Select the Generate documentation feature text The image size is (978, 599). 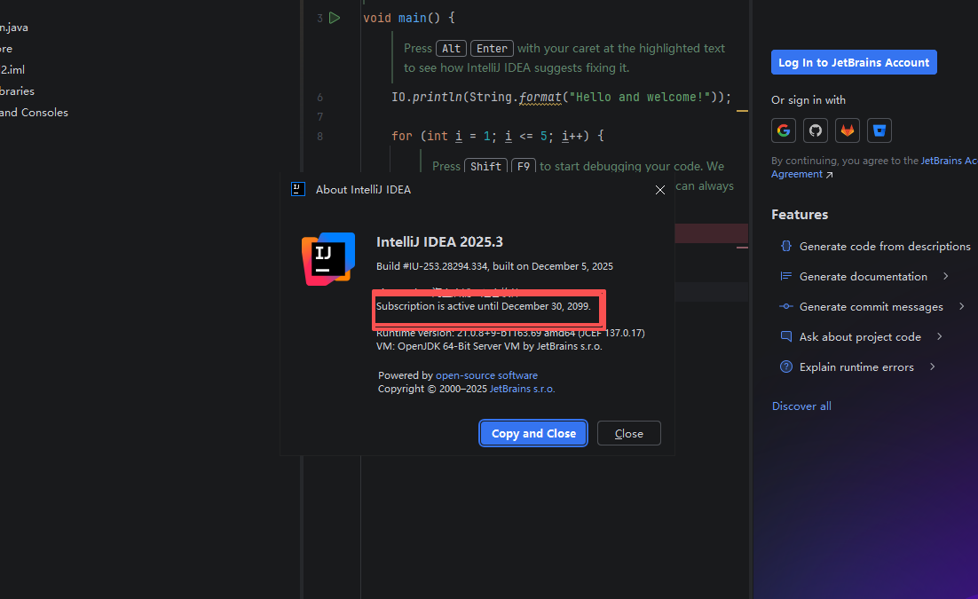864,276
